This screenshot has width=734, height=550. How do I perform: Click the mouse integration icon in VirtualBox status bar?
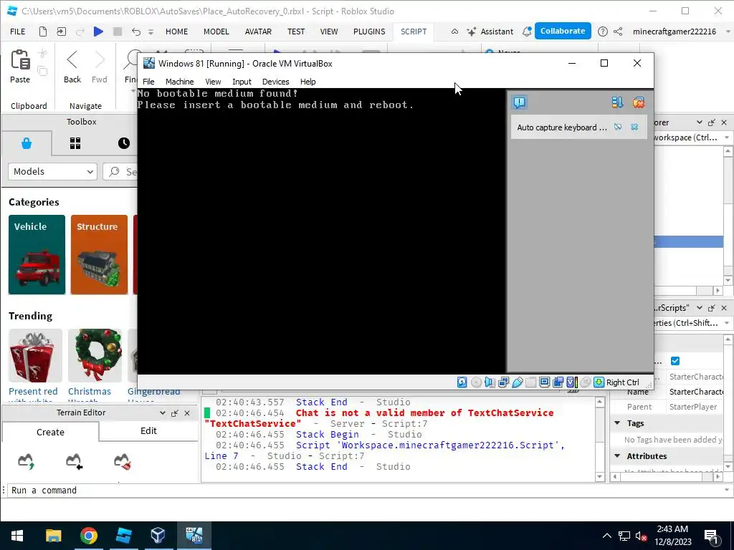coord(585,382)
